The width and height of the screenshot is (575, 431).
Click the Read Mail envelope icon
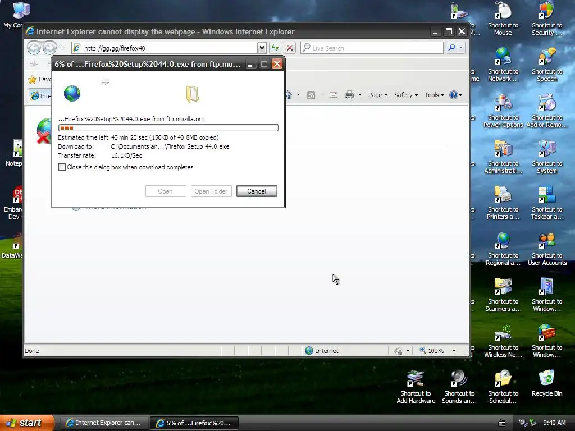[334, 95]
